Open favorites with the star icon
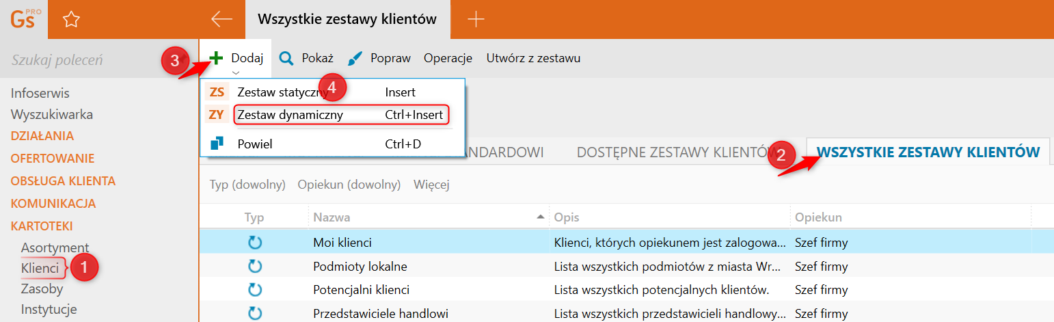The height and width of the screenshot is (322, 1054). [x=71, y=20]
